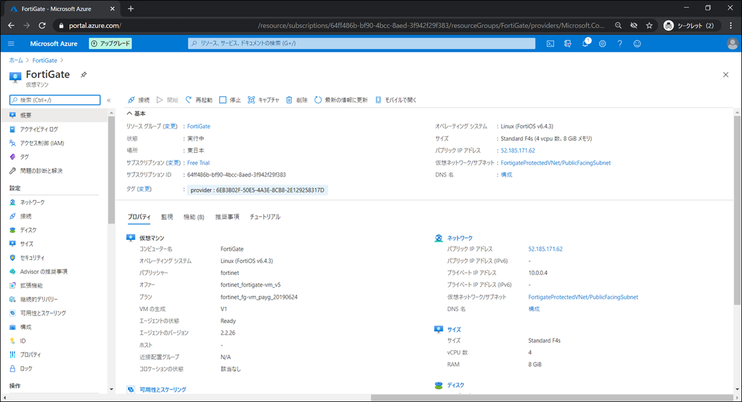Click the provider tag chip
The width and height of the screenshot is (742, 402).
pyautogui.click(x=257, y=190)
